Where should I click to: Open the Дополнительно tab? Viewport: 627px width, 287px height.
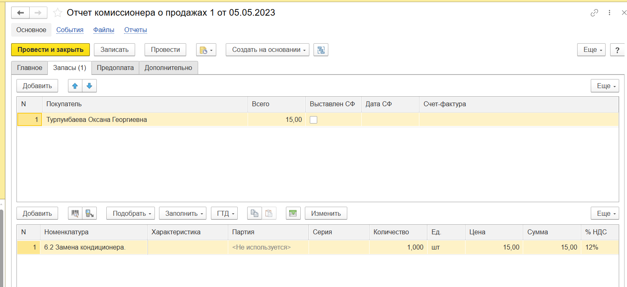click(168, 68)
